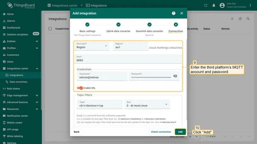Open Dashboards in sidebar
The height and width of the screenshot is (144, 257).
(x=21, y=28)
